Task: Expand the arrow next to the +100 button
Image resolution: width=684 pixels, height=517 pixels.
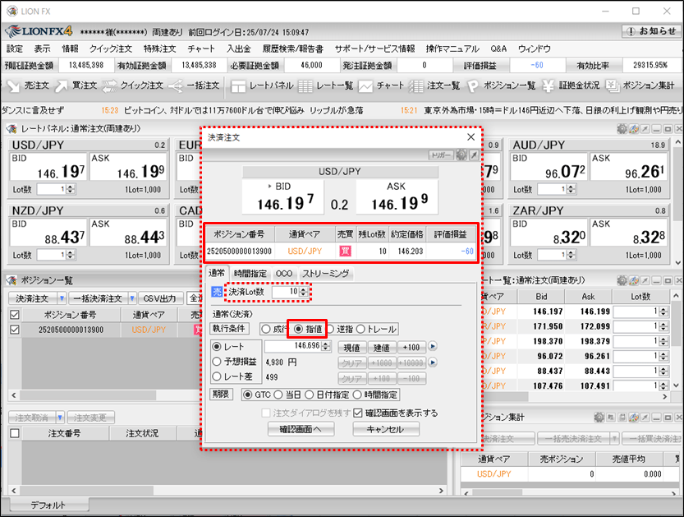Action: 432,347
